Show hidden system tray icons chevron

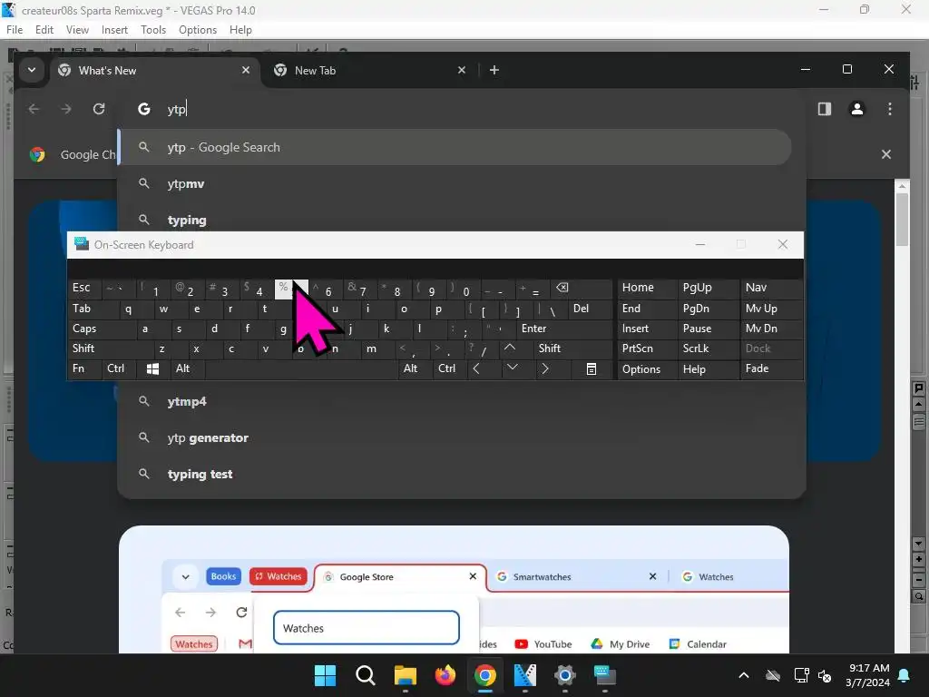pos(744,675)
